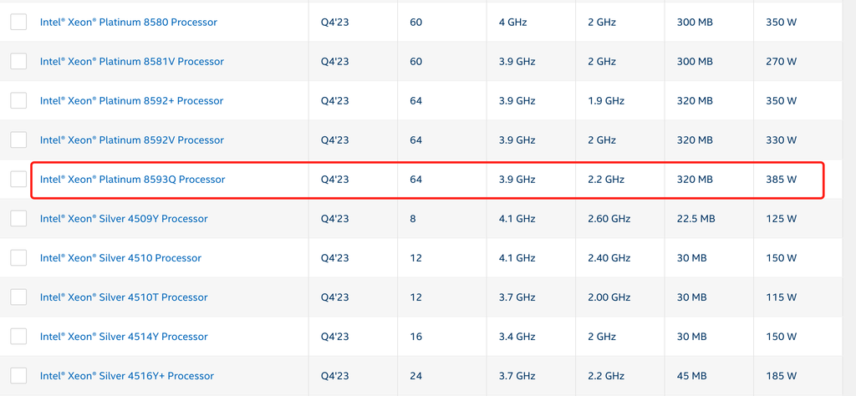Check the box for Silver 4516Y+

click(x=18, y=376)
